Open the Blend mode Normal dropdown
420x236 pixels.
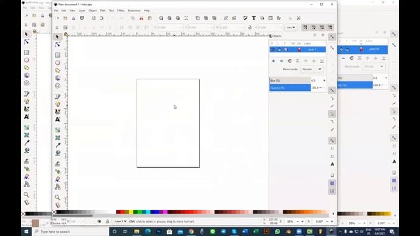(x=312, y=69)
